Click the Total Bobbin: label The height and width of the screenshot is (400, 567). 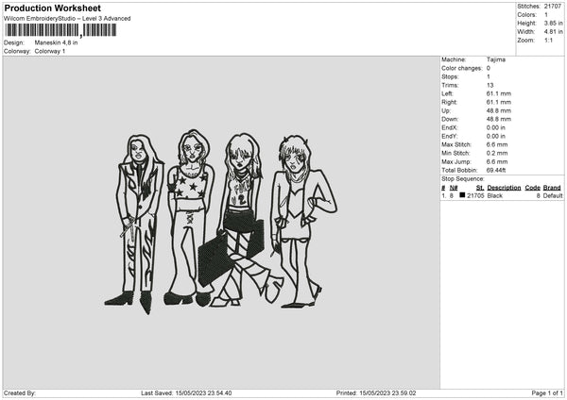(x=459, y=170)
